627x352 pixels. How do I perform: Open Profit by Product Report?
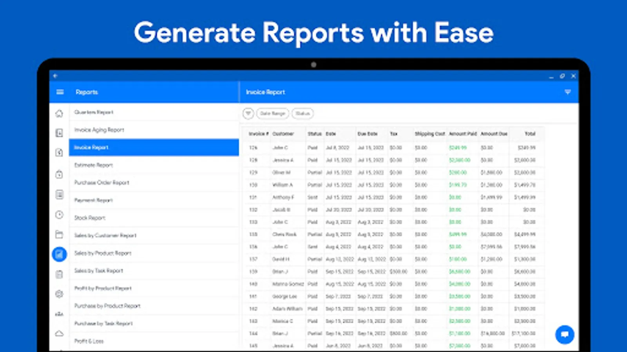(x=154, y=288)
